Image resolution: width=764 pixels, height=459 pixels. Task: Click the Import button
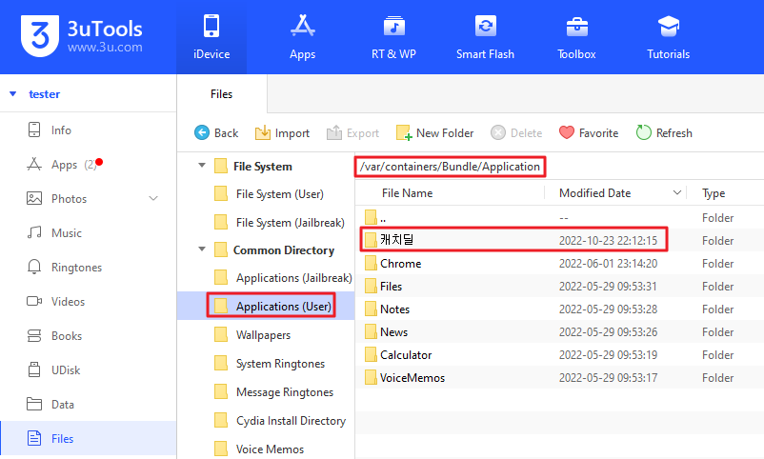tap(282, 133)
